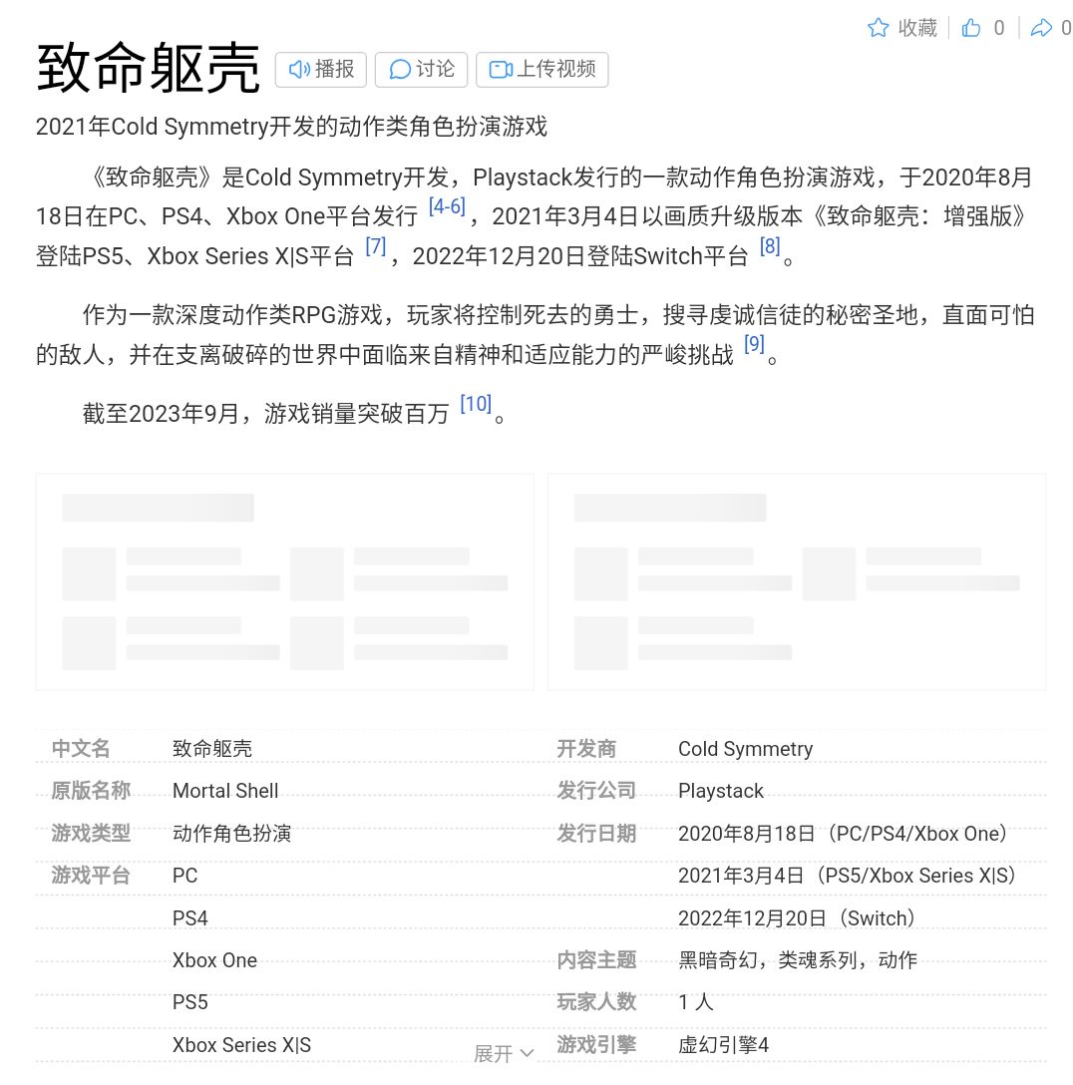Click the 内容主题 field label

point(596,959)
